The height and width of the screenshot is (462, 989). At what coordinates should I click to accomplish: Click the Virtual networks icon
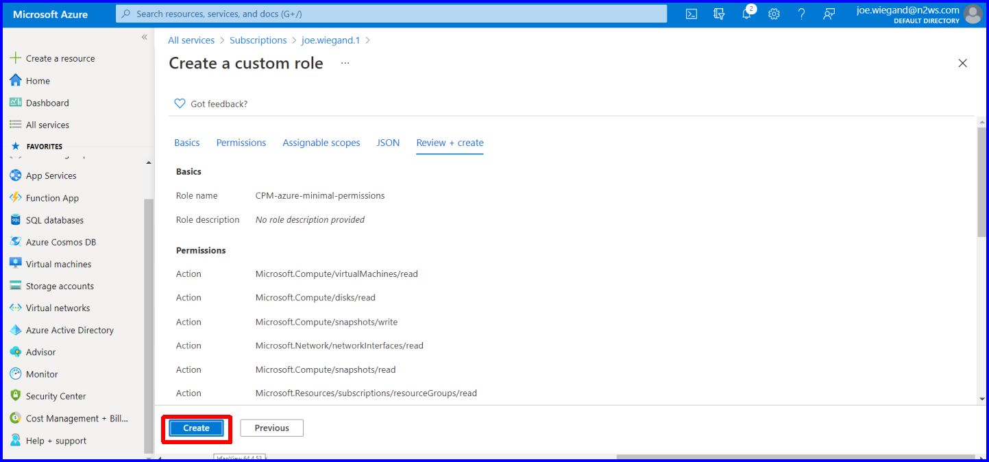[15, 308]
